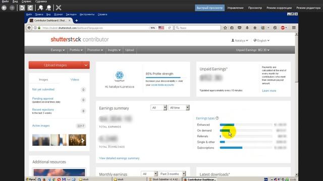The width and height of the screenshot is (323, 181).
Task: Click the Upload item in navigation bar
Action: pos(130,50)
